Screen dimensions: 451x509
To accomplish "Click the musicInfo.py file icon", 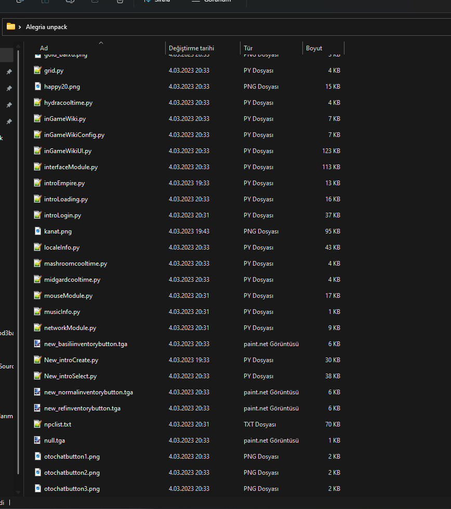I will 38,311.
